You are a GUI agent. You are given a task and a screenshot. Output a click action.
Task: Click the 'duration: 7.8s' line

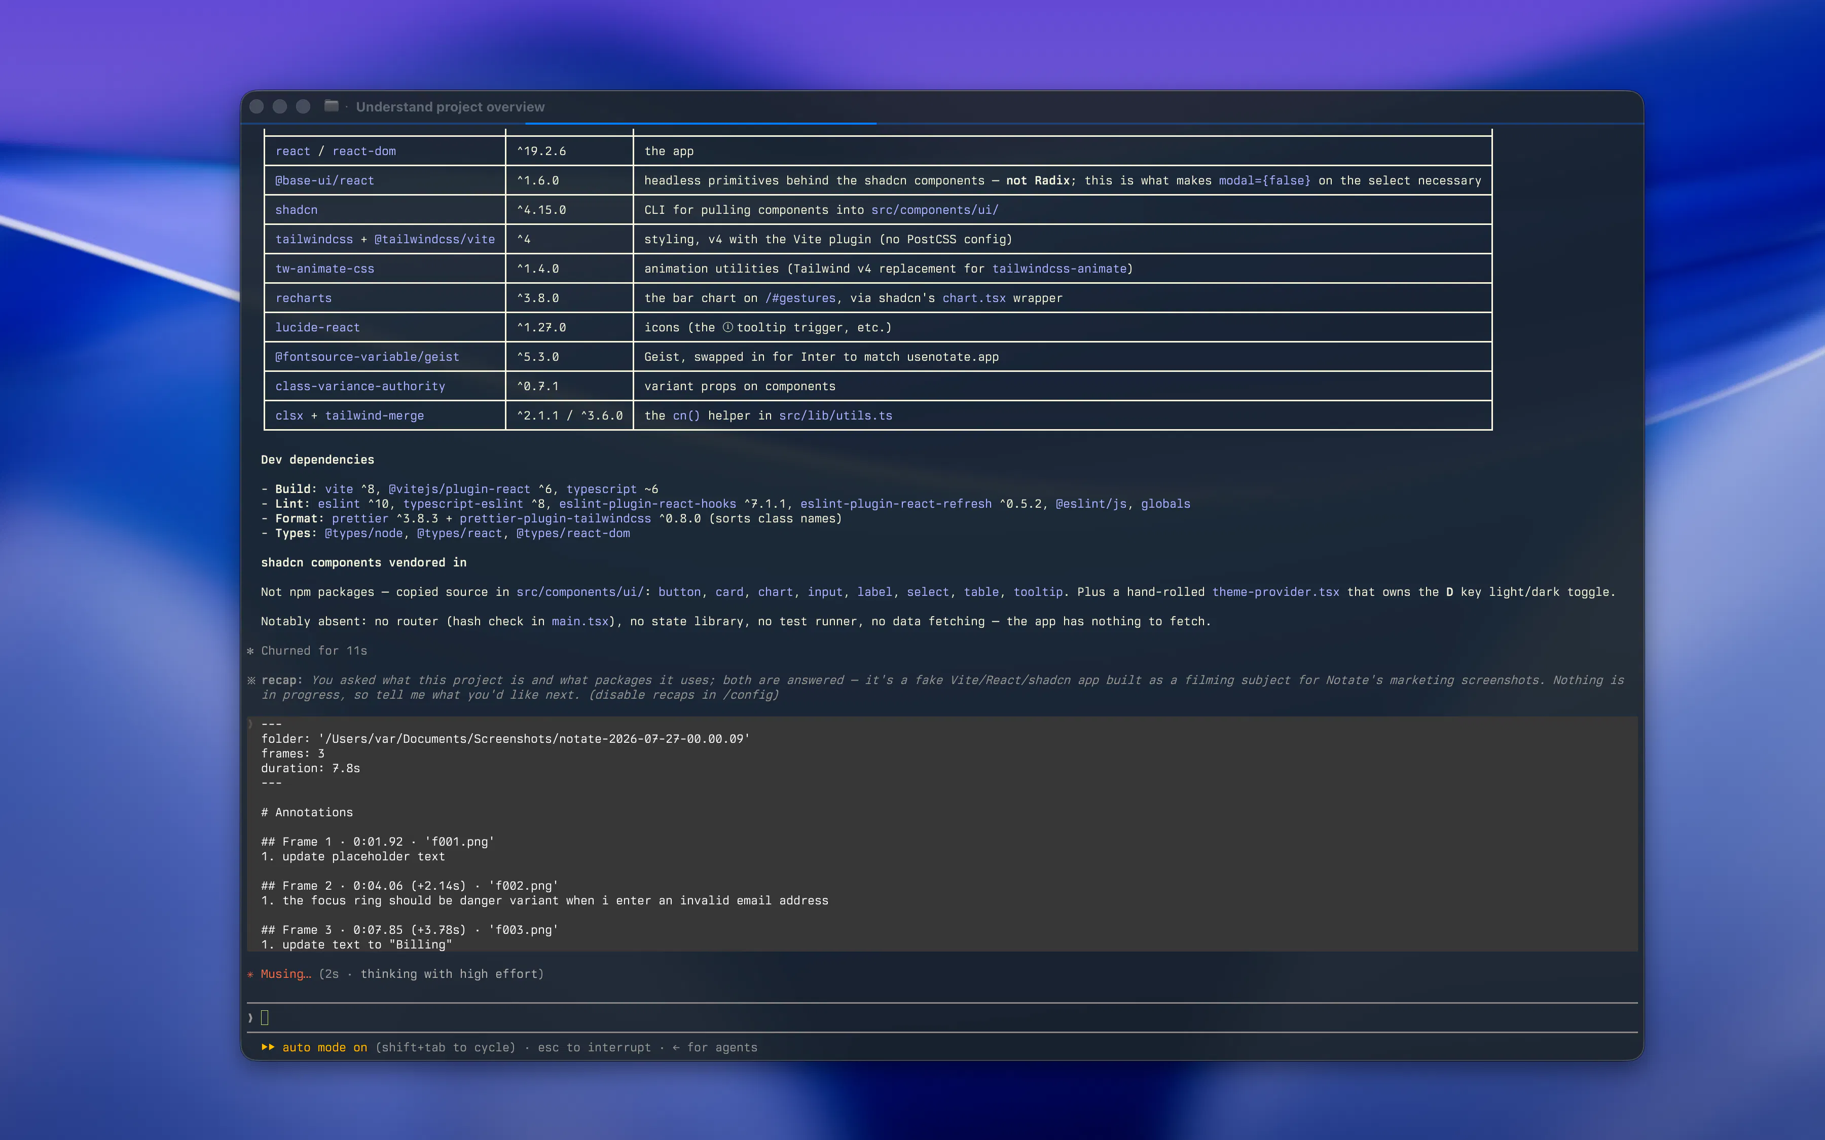(311, 768)
